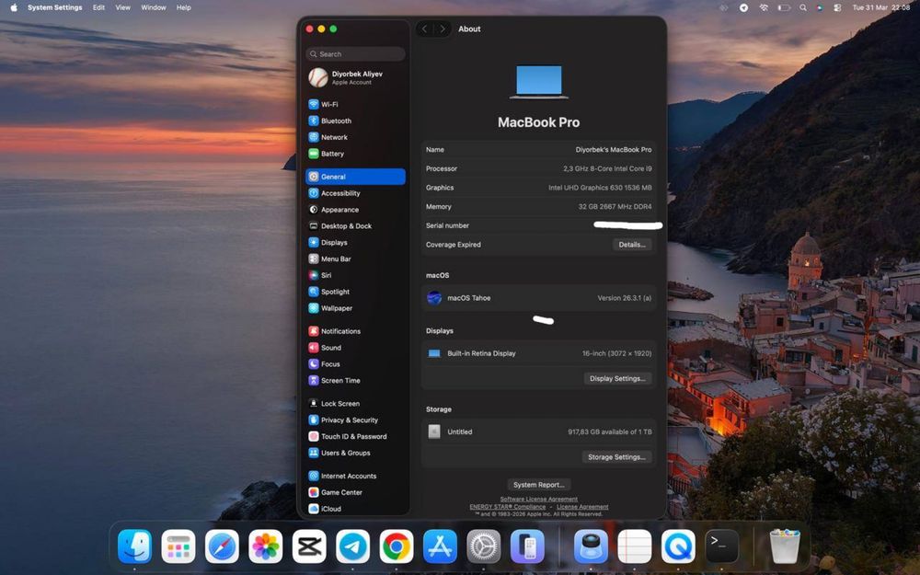920x575 pixels.
Task: Open Safari from the Dock
Action: coord(222,546)
